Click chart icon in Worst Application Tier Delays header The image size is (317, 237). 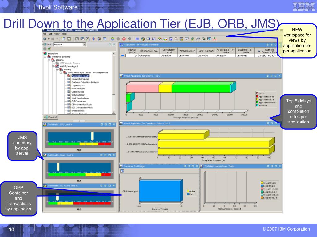pyautogui.click(x=121, y=76)
